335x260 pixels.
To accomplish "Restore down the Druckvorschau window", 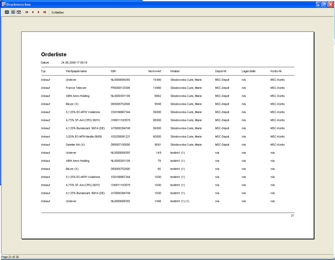I will (325, 4).
